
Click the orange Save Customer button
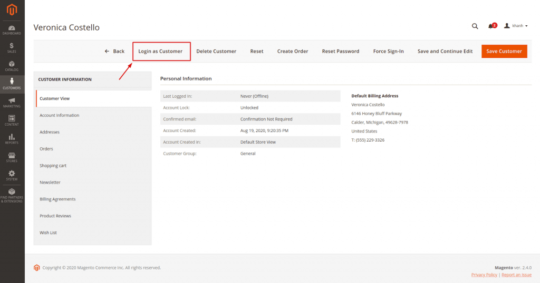pyautogui.click(x=504, y=51)
